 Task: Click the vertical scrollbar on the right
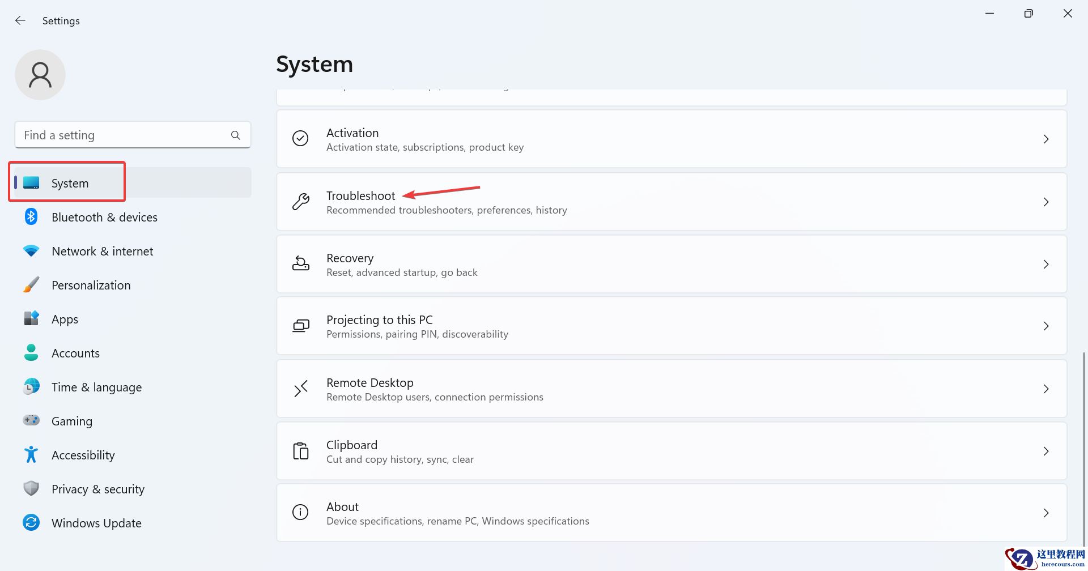click(1084, 442)
